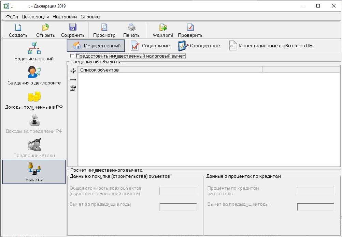Click Вычет за предыдущие годы purchase field
This screenshot has height=237, width=342.
[x=178, y=207]
